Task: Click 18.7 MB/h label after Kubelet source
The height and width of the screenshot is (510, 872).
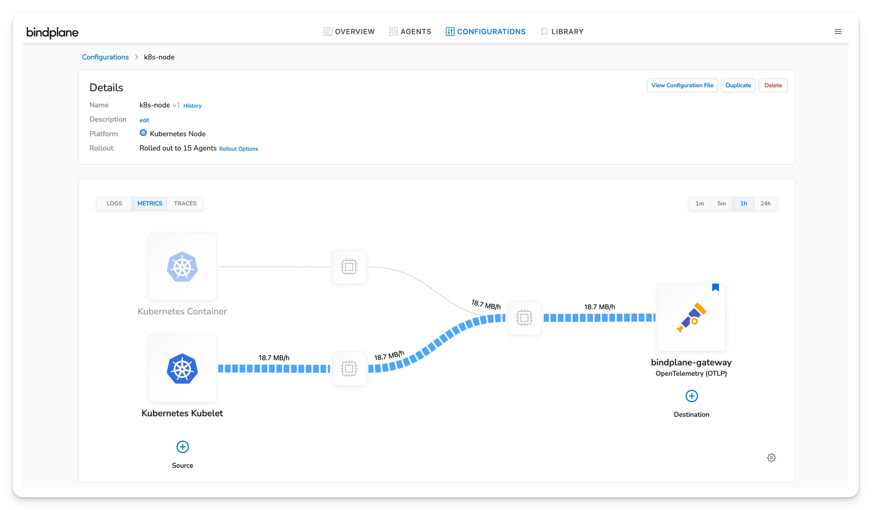Action: point(274,358)
